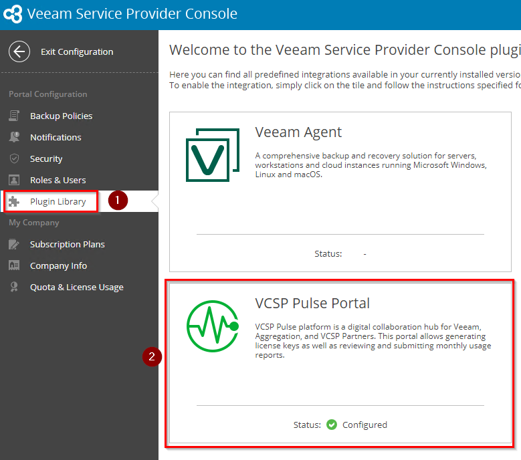
Task: Click the Backup Policies document icon
Action: pyautogui.click(x=14, y=116)
